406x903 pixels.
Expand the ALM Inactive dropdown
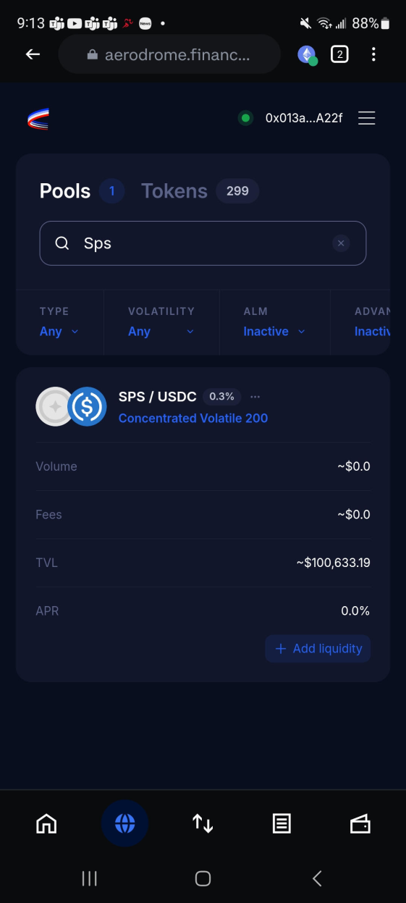pyautogui.click(x=274, y=331)
